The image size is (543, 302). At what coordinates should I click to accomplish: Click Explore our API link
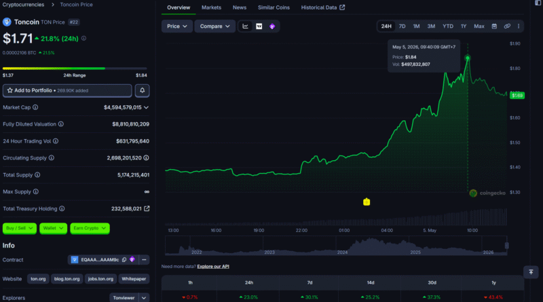tap(213, 266)
